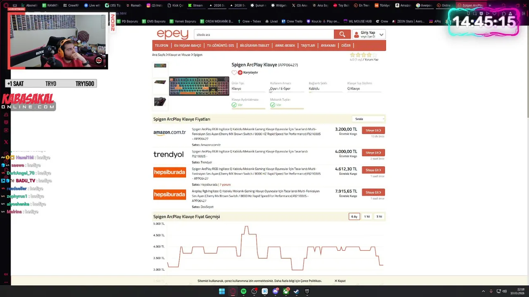Switch to the Kick browser tab
Screen dimensions: 529x297
(x=175, y=5)
